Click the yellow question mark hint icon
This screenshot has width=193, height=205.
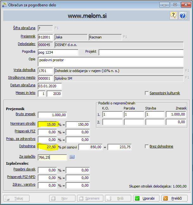(173, 15)
